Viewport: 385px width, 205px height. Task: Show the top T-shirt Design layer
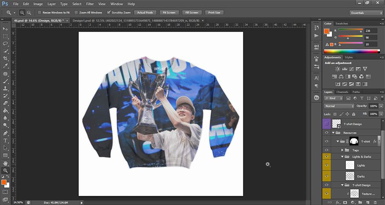click(x=326, y=124)
